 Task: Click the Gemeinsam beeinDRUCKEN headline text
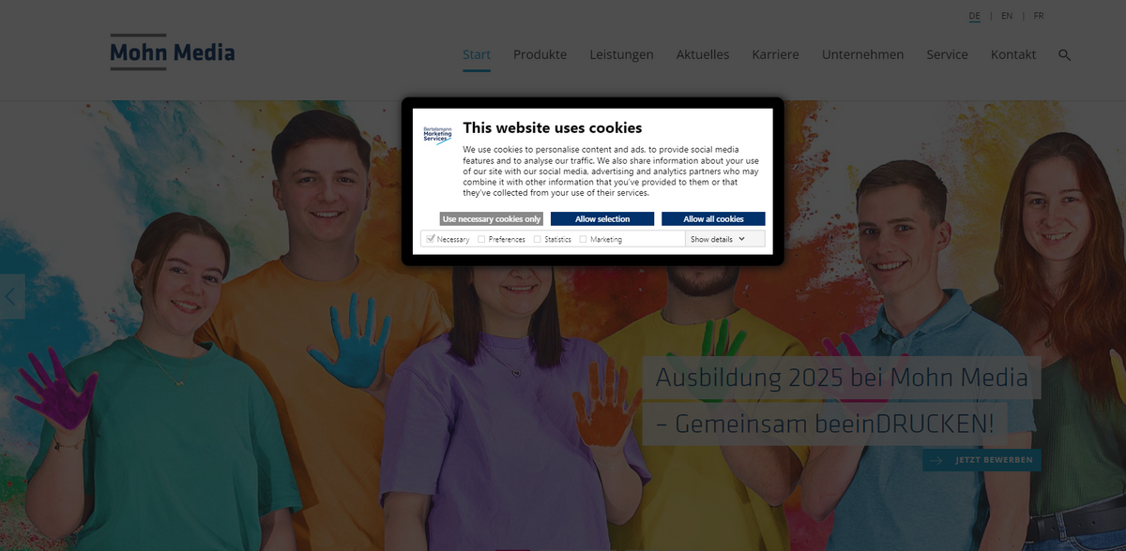pyautogui.click(x=825, y=424)
